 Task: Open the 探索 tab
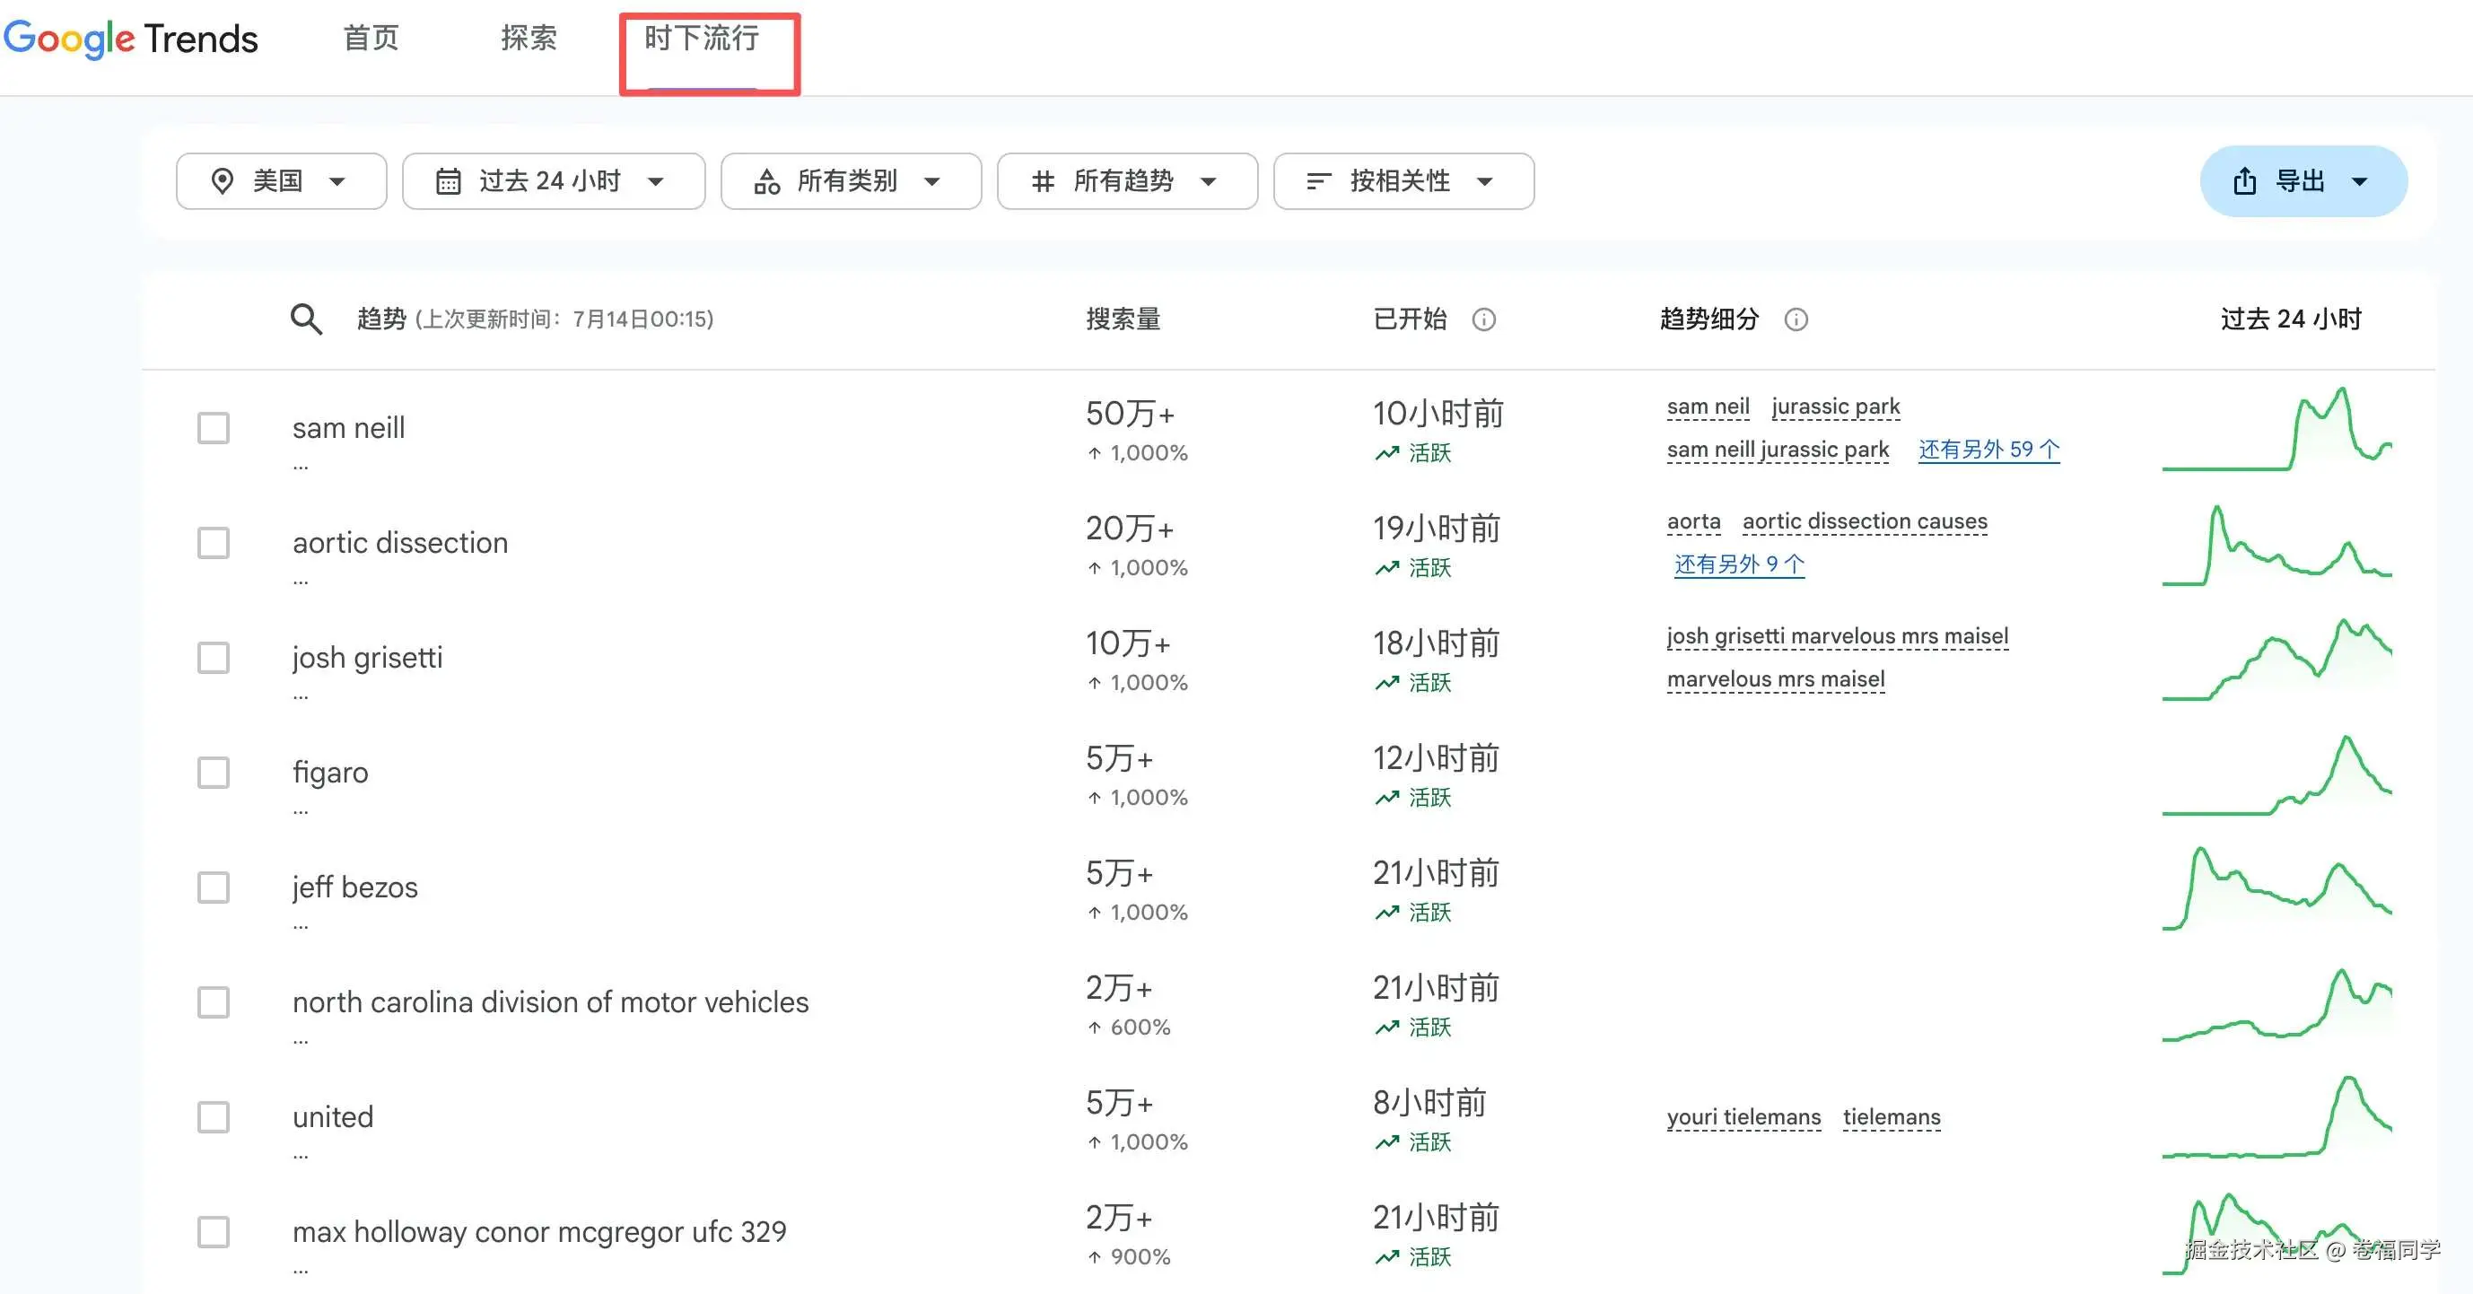coord(528,39)
